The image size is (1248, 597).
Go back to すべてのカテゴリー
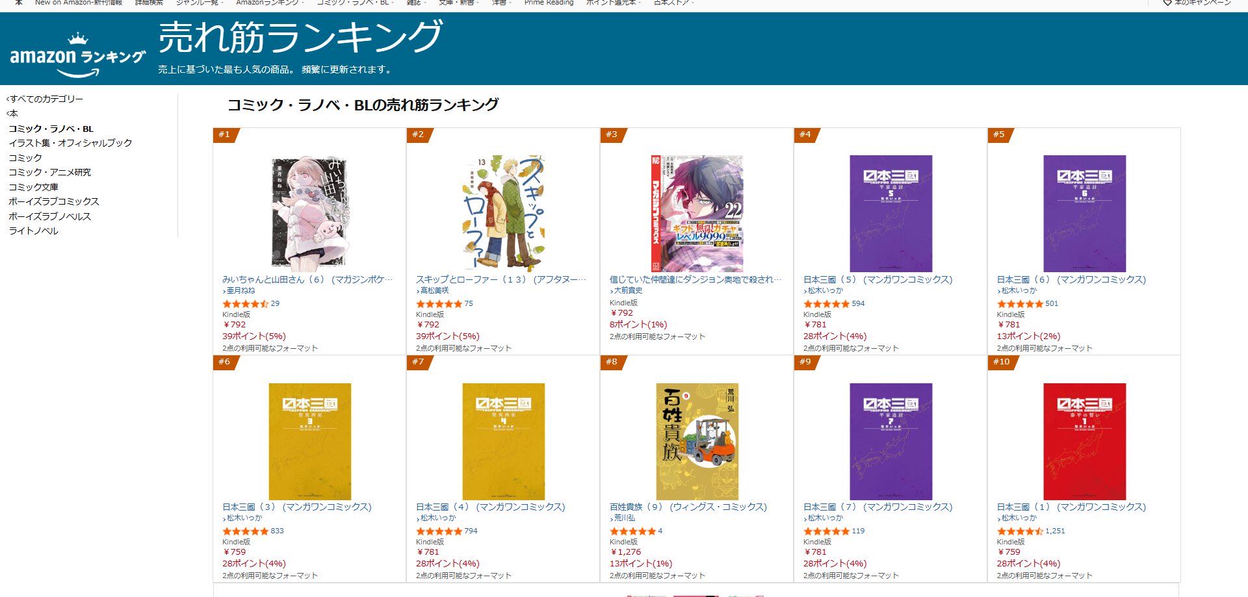coord(45,99)
